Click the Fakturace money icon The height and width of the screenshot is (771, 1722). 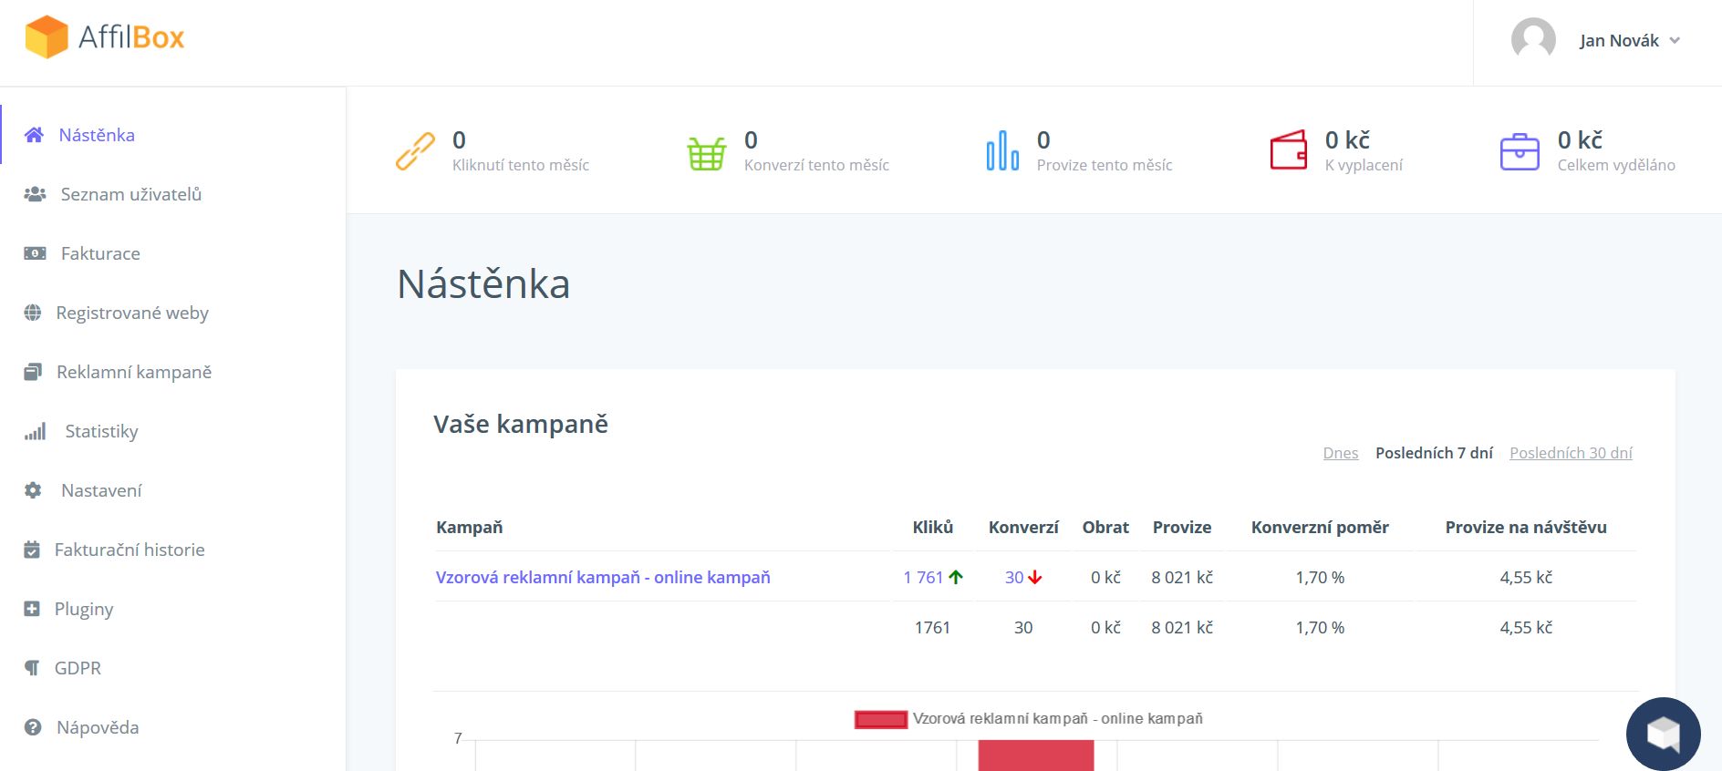pyautogui.click(x=35, y=253)
